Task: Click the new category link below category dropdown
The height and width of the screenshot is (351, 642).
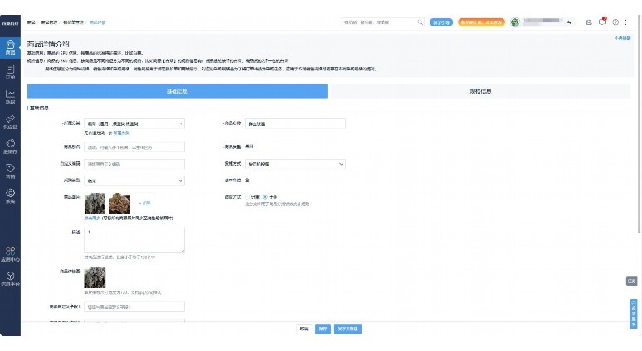Action: pyautogui.click(x=121, y=132)
